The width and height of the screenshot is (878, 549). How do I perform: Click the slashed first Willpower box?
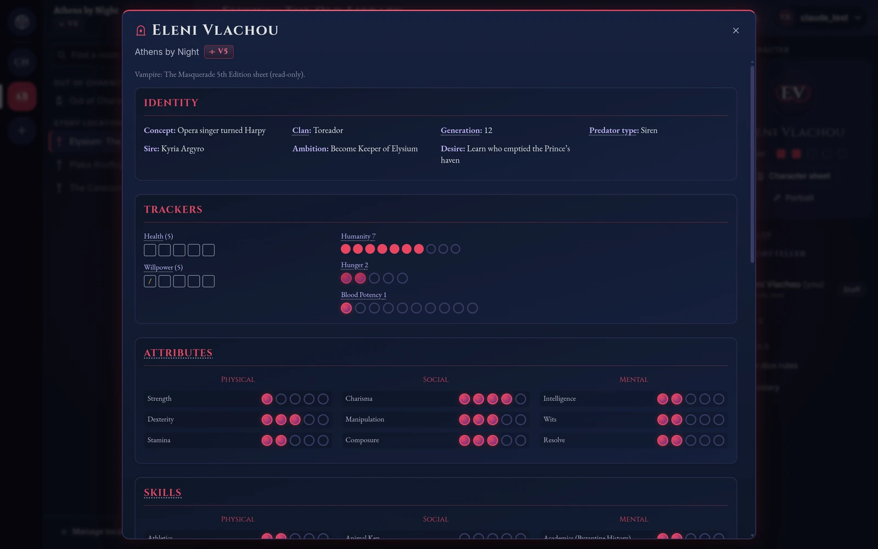(x=150, y=281)
